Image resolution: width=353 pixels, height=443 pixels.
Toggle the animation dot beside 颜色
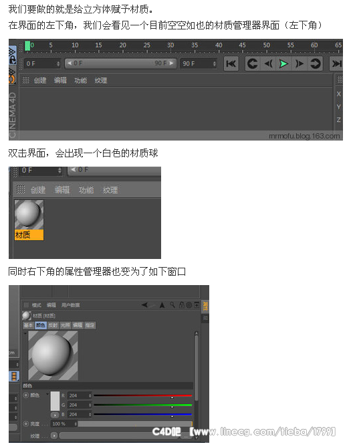click(x=26, y=395)
